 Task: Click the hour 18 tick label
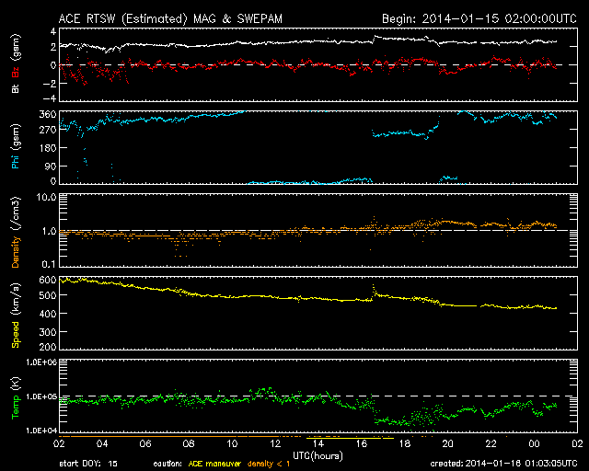click(402, 443)
